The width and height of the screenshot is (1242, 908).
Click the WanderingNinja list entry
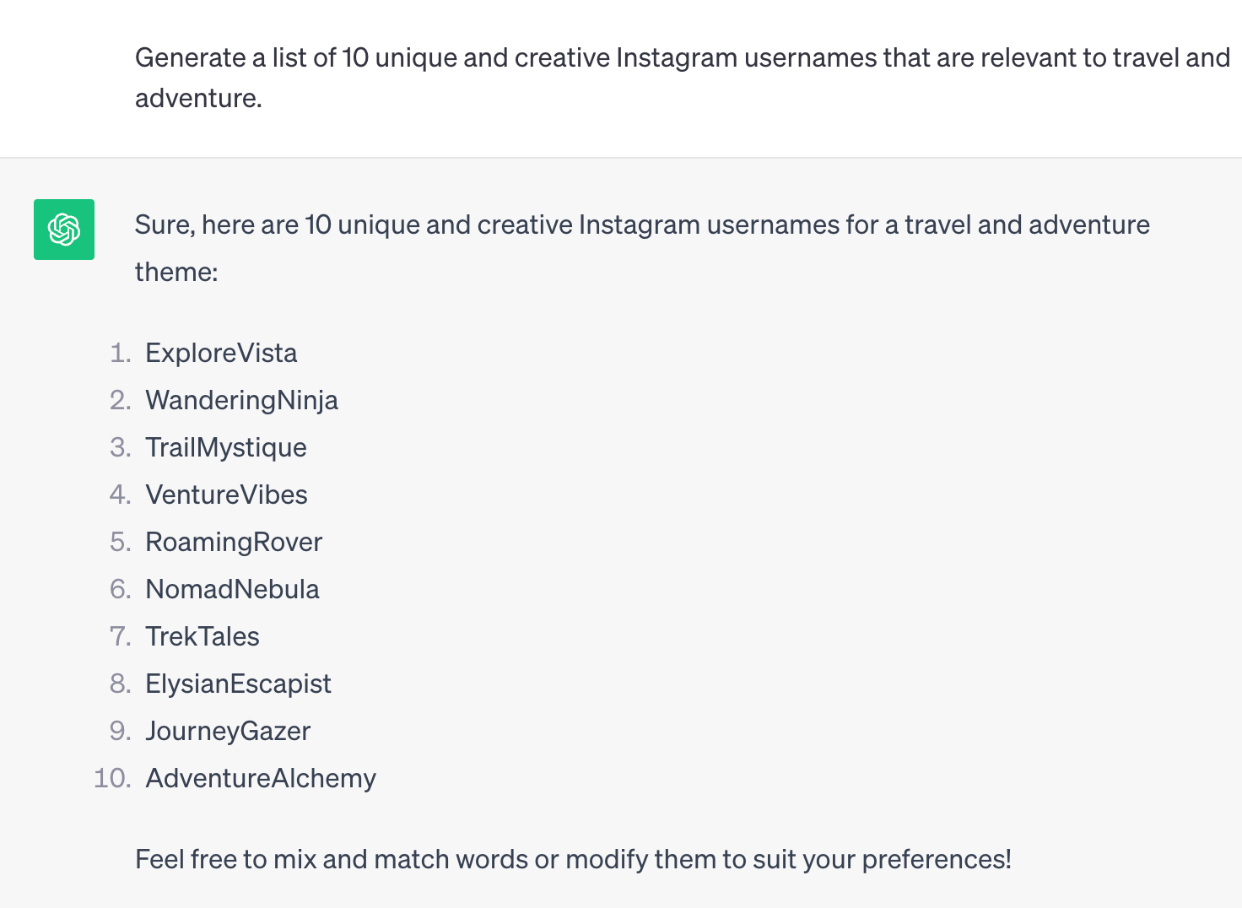pyautogui.click(x=241, y=401)
